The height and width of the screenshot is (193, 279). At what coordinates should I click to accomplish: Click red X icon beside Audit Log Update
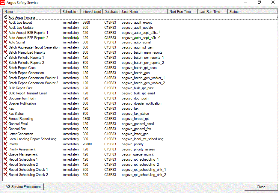(5, 27)
